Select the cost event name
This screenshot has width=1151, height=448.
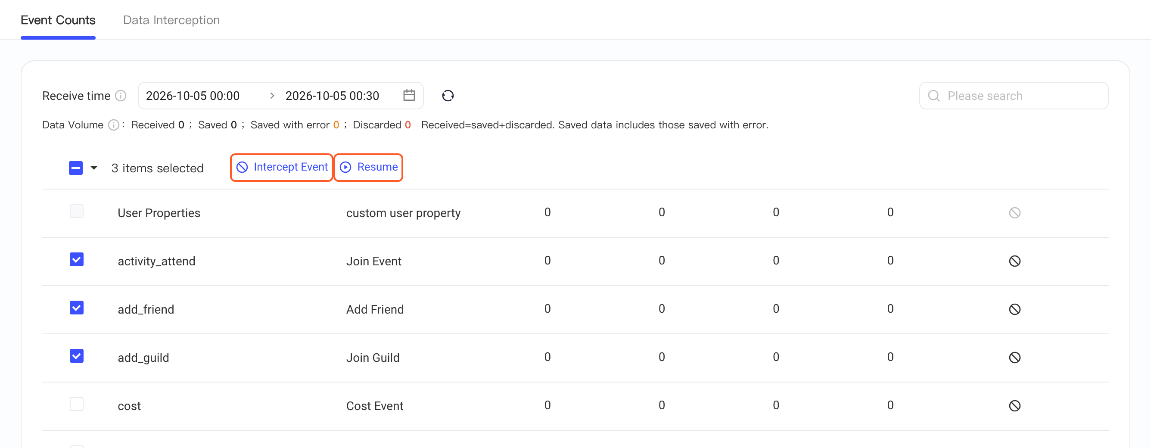129,406
